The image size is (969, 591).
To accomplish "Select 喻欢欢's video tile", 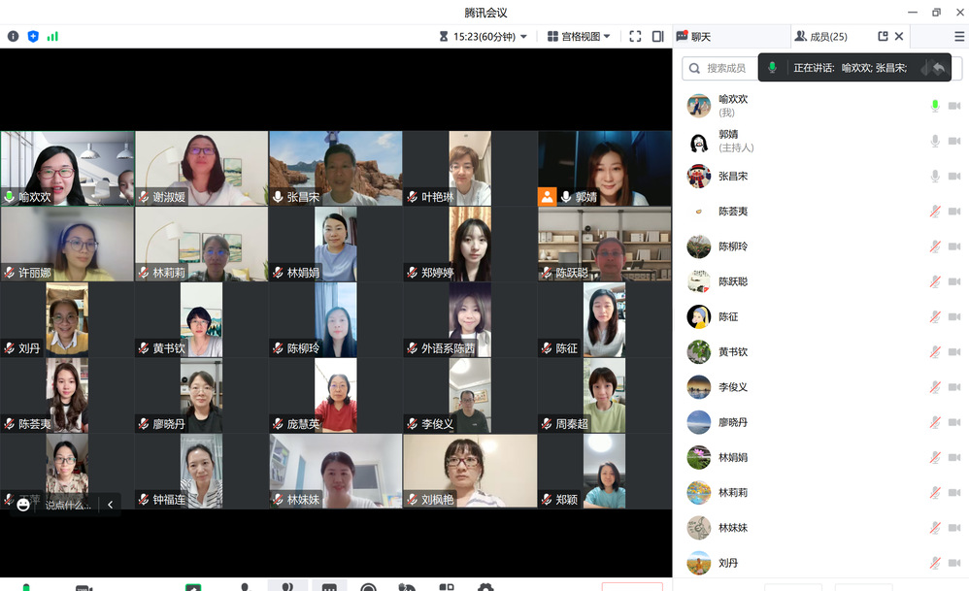I will pyautogui.click(x=67, y=168).
